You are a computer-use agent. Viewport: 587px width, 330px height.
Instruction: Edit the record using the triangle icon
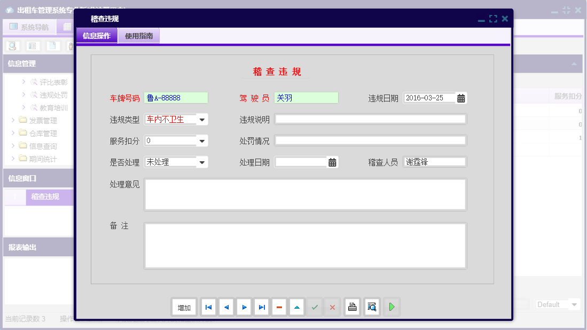tap(296, 307)
